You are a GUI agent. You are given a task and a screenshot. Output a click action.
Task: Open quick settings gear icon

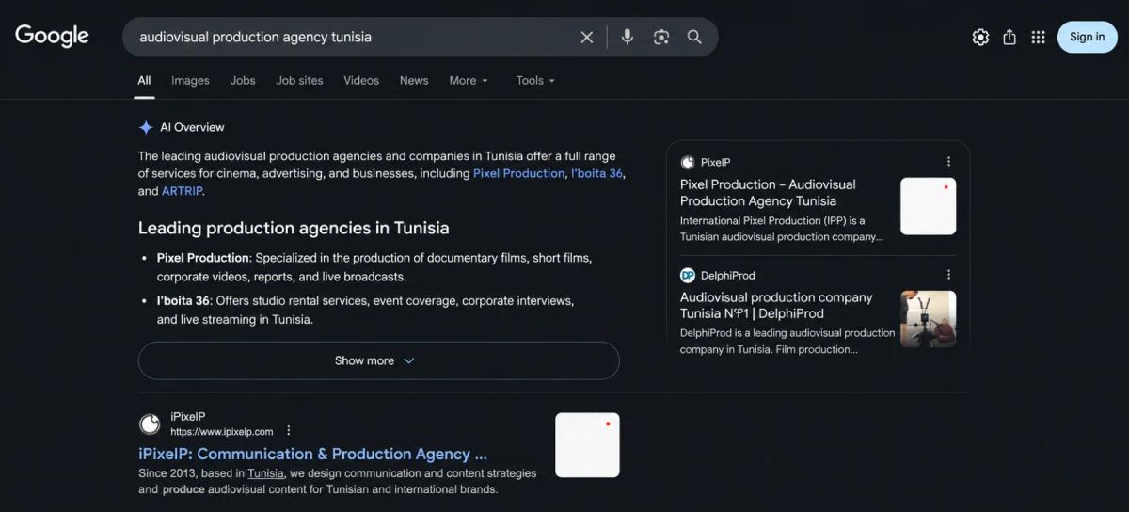click(980, 37)
